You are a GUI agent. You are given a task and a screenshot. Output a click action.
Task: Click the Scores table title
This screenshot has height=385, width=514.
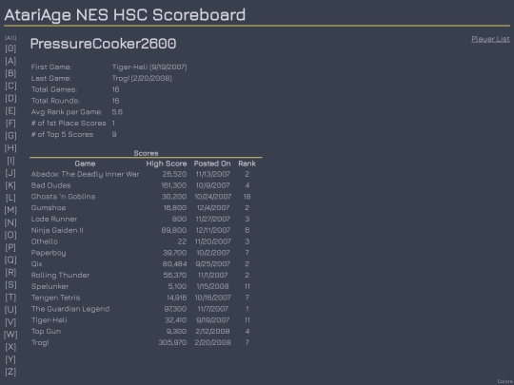click(146, 153)
